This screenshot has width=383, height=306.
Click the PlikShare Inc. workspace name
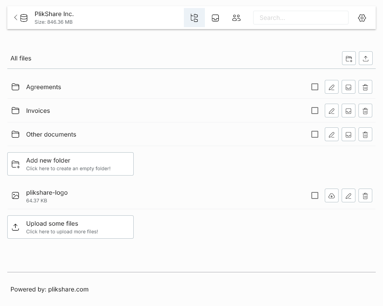tap(54, 14)
